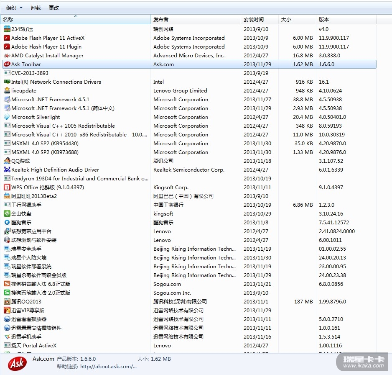Click 联想宽带应用平台 icon
The width and height of the screenshot is (392, 375).
[7, 231]
